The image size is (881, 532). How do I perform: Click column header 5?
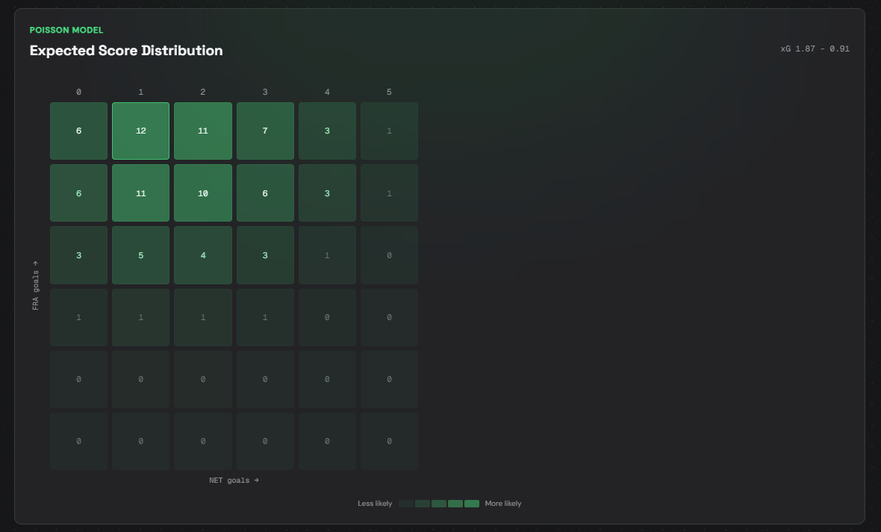pyautogui.click(x=390, y=92)
